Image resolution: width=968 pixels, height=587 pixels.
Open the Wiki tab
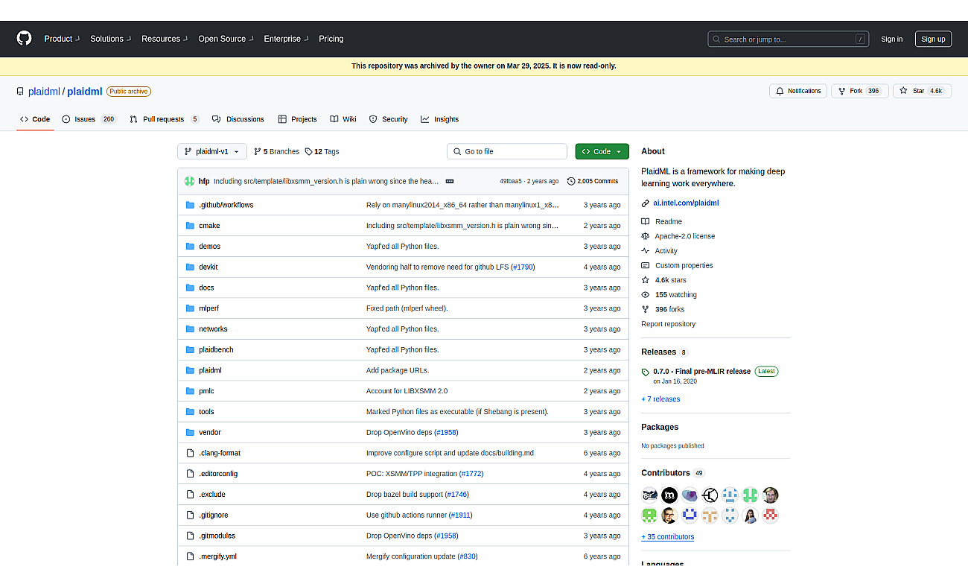(x=343, y=119)
